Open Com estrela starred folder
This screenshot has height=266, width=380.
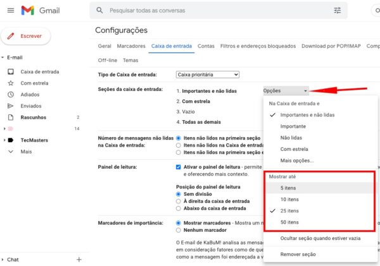(35, 83)
